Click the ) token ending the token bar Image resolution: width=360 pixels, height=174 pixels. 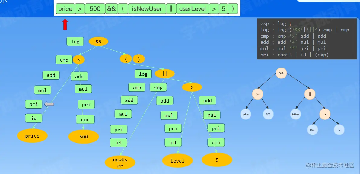[x=233, y=9]
